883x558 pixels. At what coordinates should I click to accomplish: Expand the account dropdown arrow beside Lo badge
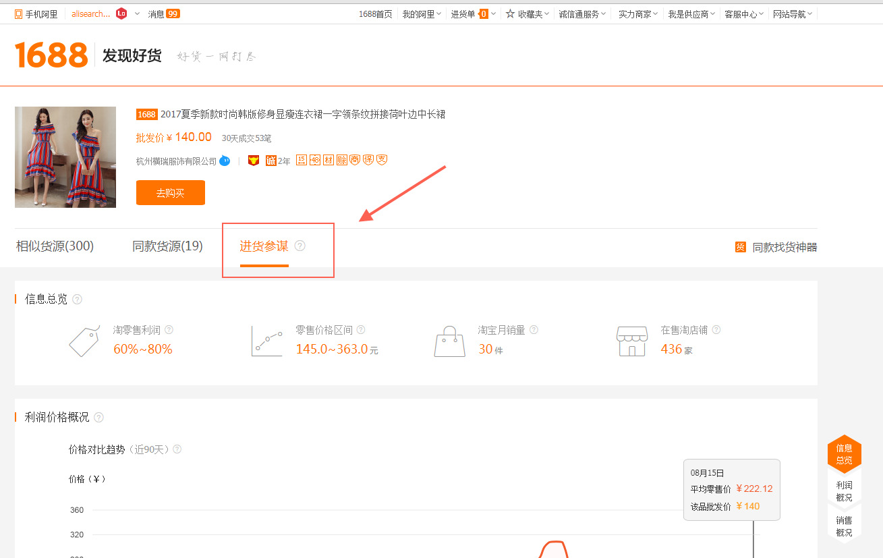coord(138,13)
